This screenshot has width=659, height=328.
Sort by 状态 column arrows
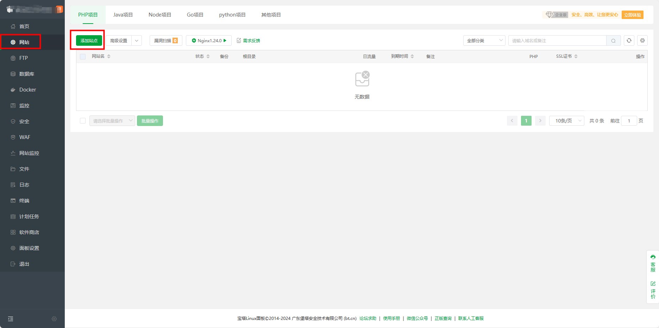(208, 56)
